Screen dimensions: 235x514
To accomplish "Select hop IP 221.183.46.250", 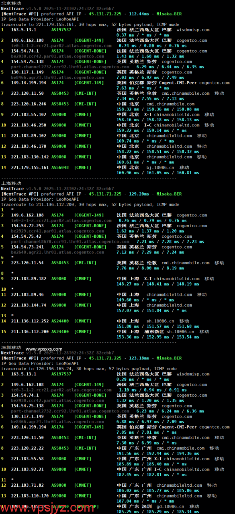I will coord(29,125).
